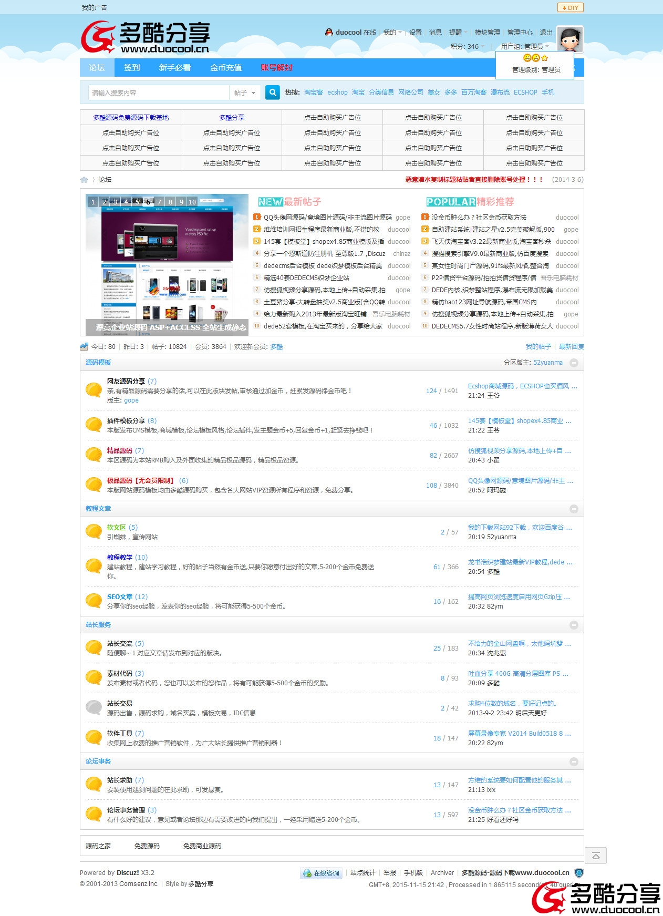This screenshot has height=916, width=663.
Task: Click the 在线咨询 online chat icon
Action: [x=321, y=873]
